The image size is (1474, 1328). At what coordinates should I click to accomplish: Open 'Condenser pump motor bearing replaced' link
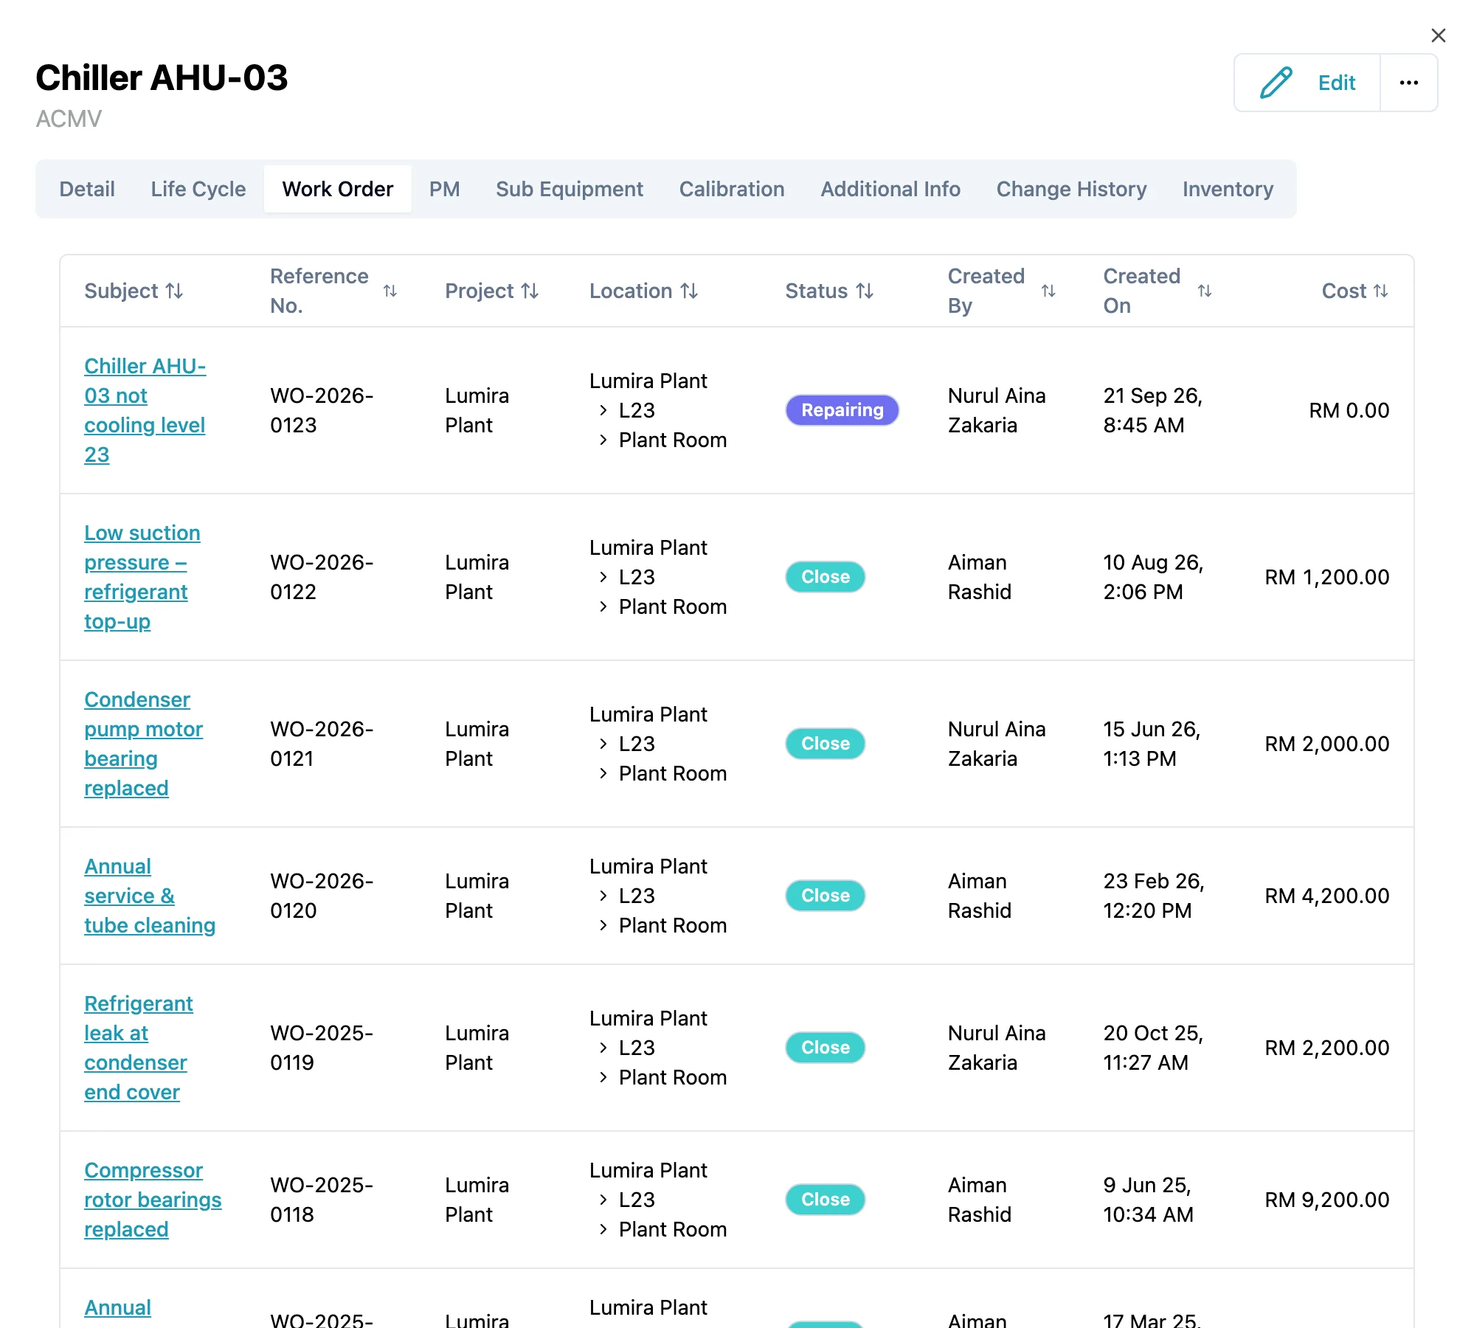(143, 744)
